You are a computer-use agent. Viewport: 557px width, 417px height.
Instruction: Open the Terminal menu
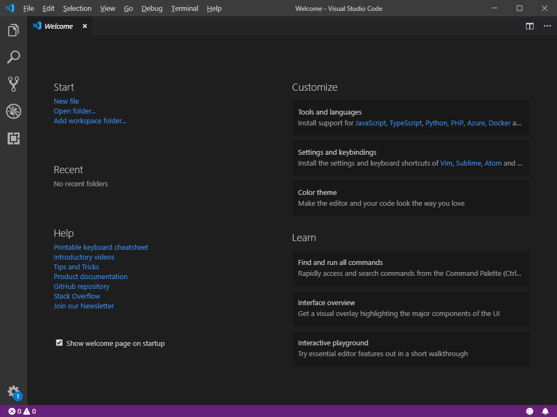[185, 8]
